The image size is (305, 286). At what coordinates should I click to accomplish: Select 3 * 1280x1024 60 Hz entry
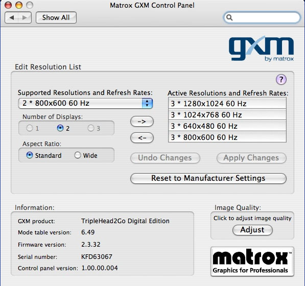pos(227,104)
